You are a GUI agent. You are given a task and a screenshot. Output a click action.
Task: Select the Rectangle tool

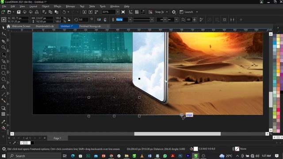tap(3, 67)
